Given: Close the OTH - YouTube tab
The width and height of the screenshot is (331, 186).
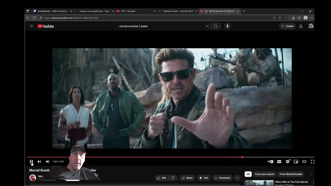Looking at the screenshot, I should 155,11.
